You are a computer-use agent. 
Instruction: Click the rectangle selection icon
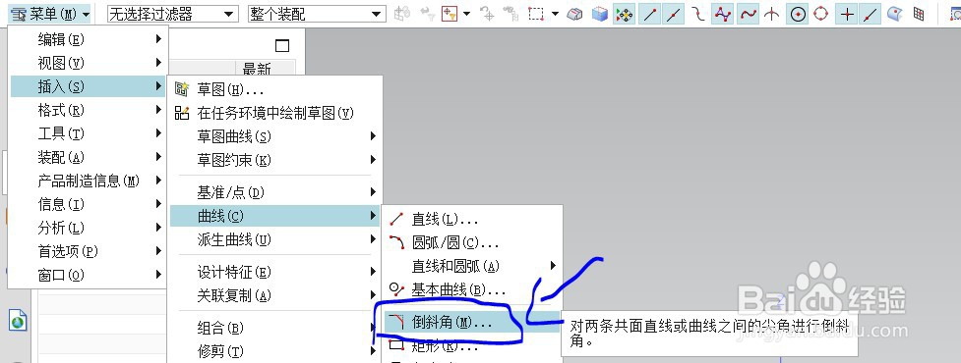536,14
